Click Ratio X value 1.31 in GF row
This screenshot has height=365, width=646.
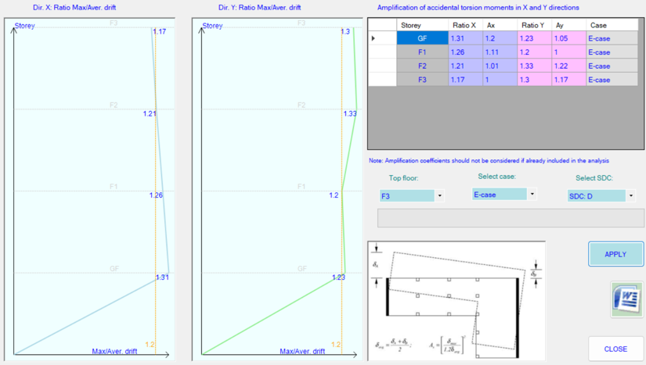(466, 38)
